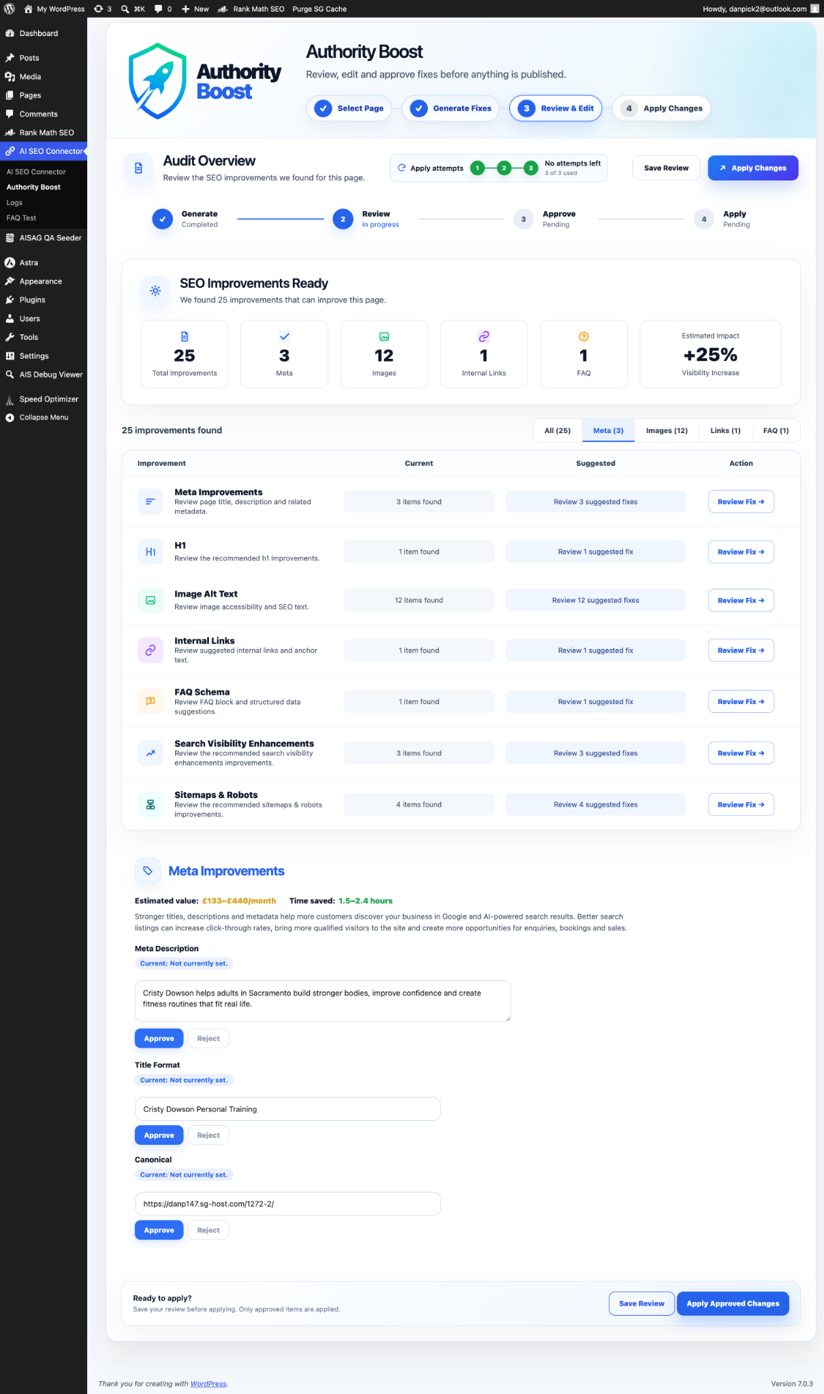Click the Save Review button near Audit Overview
This screenshot has width=824, height=1394.
pyautogui.click(x=666, y=168)
